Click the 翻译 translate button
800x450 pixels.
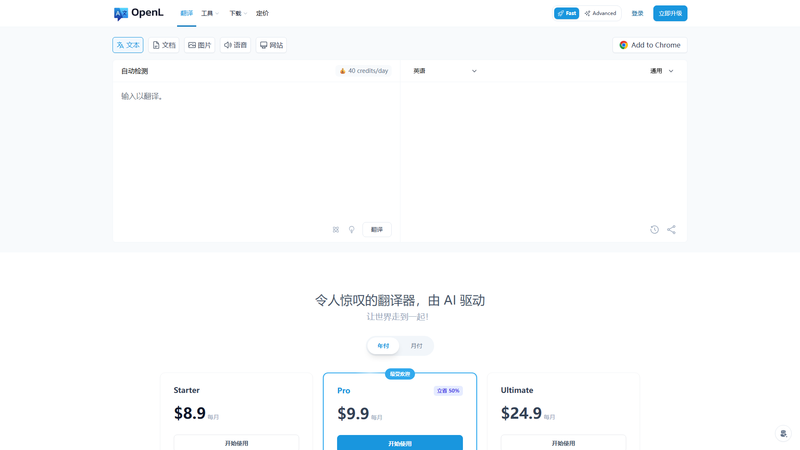377,230
